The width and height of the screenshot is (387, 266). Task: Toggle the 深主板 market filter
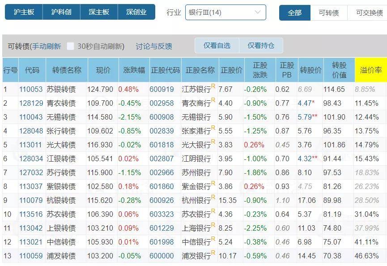99,12
